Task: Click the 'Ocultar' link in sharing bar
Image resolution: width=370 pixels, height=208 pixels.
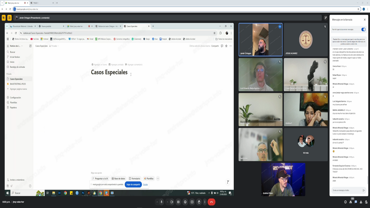Action: pyautogui.click(x=145, y=184)
